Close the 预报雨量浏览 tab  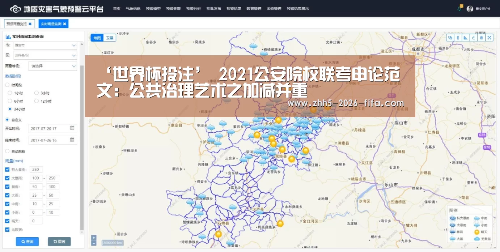[30, 24]
